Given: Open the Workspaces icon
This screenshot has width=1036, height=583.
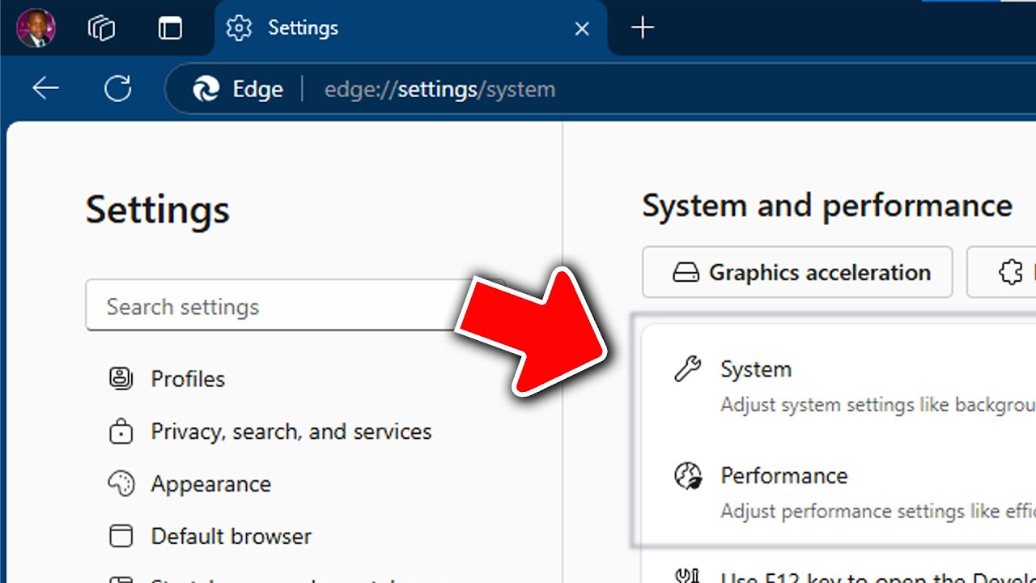Looking at the screenshot, I should click(x=102, y=28).
